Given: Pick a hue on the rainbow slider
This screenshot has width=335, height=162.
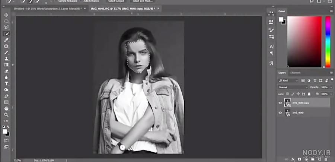Looking at the screenshot, I should coord(328,42).
